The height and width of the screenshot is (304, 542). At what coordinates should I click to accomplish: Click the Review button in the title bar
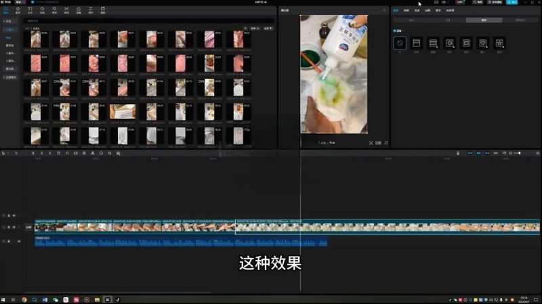477,2
